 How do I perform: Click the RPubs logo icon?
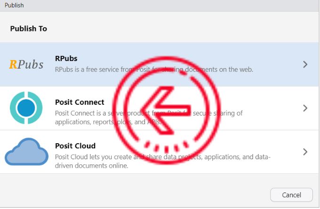pos(26,64)
